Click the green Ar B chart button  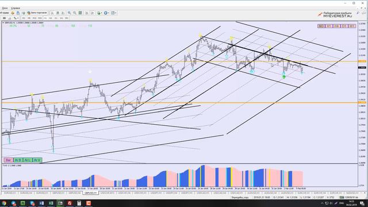click(x=18, y=160)
